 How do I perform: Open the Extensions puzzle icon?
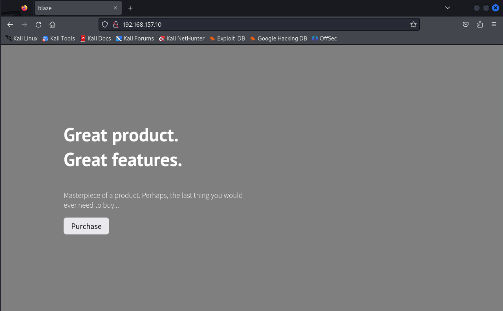pyautogui.click(x=480, y=24)
